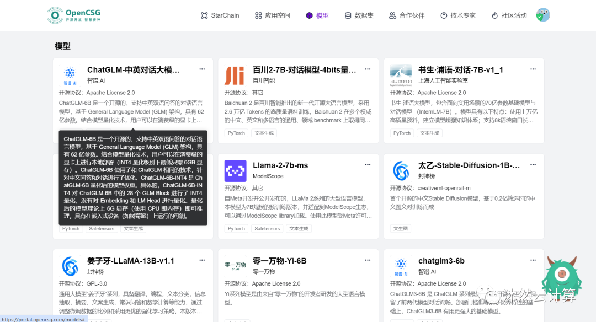Click the 封神榜 logo on 太乙 card
This screenshot has height=322, width=596.
point(401,171)
